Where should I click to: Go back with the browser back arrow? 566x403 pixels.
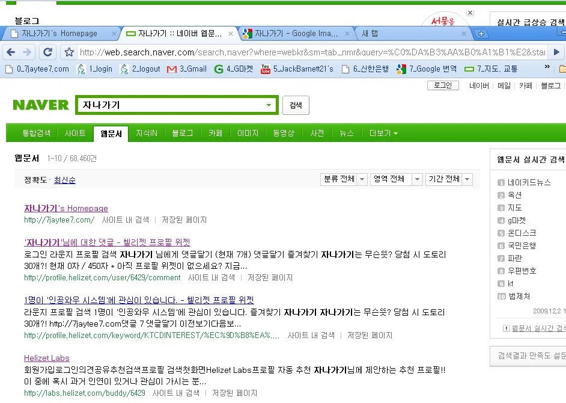click(x=11, y=52)
